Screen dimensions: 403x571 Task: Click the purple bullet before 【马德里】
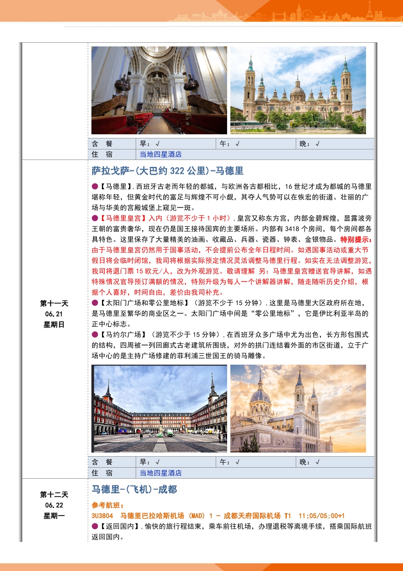click(95, 186)
